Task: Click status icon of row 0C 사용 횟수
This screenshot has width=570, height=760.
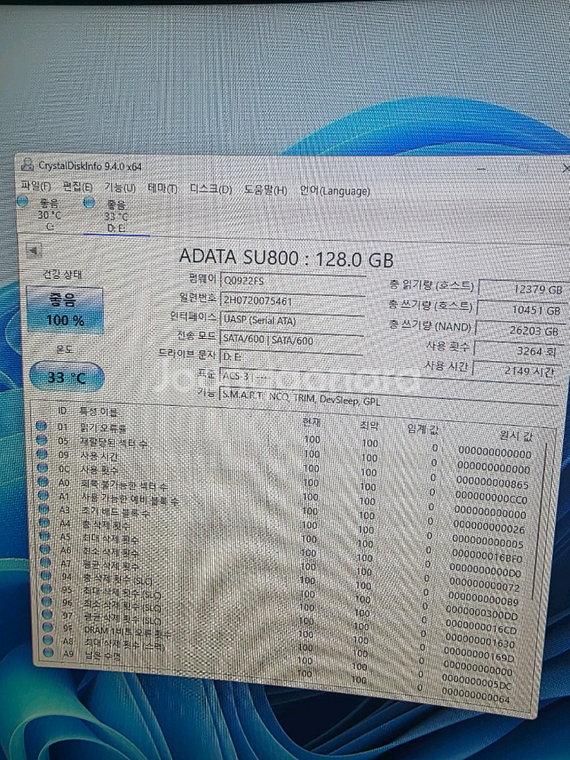Action: (x=43, y=467)
